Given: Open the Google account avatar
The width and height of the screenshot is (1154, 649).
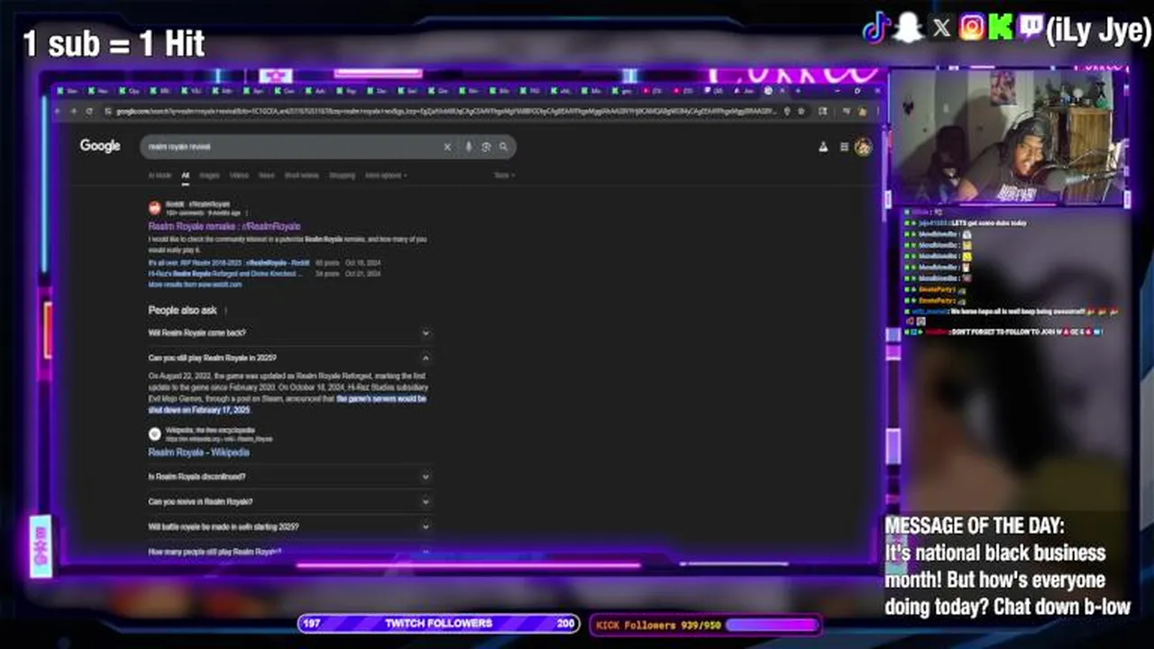Looking at the screenshot, I should point(863,147).
